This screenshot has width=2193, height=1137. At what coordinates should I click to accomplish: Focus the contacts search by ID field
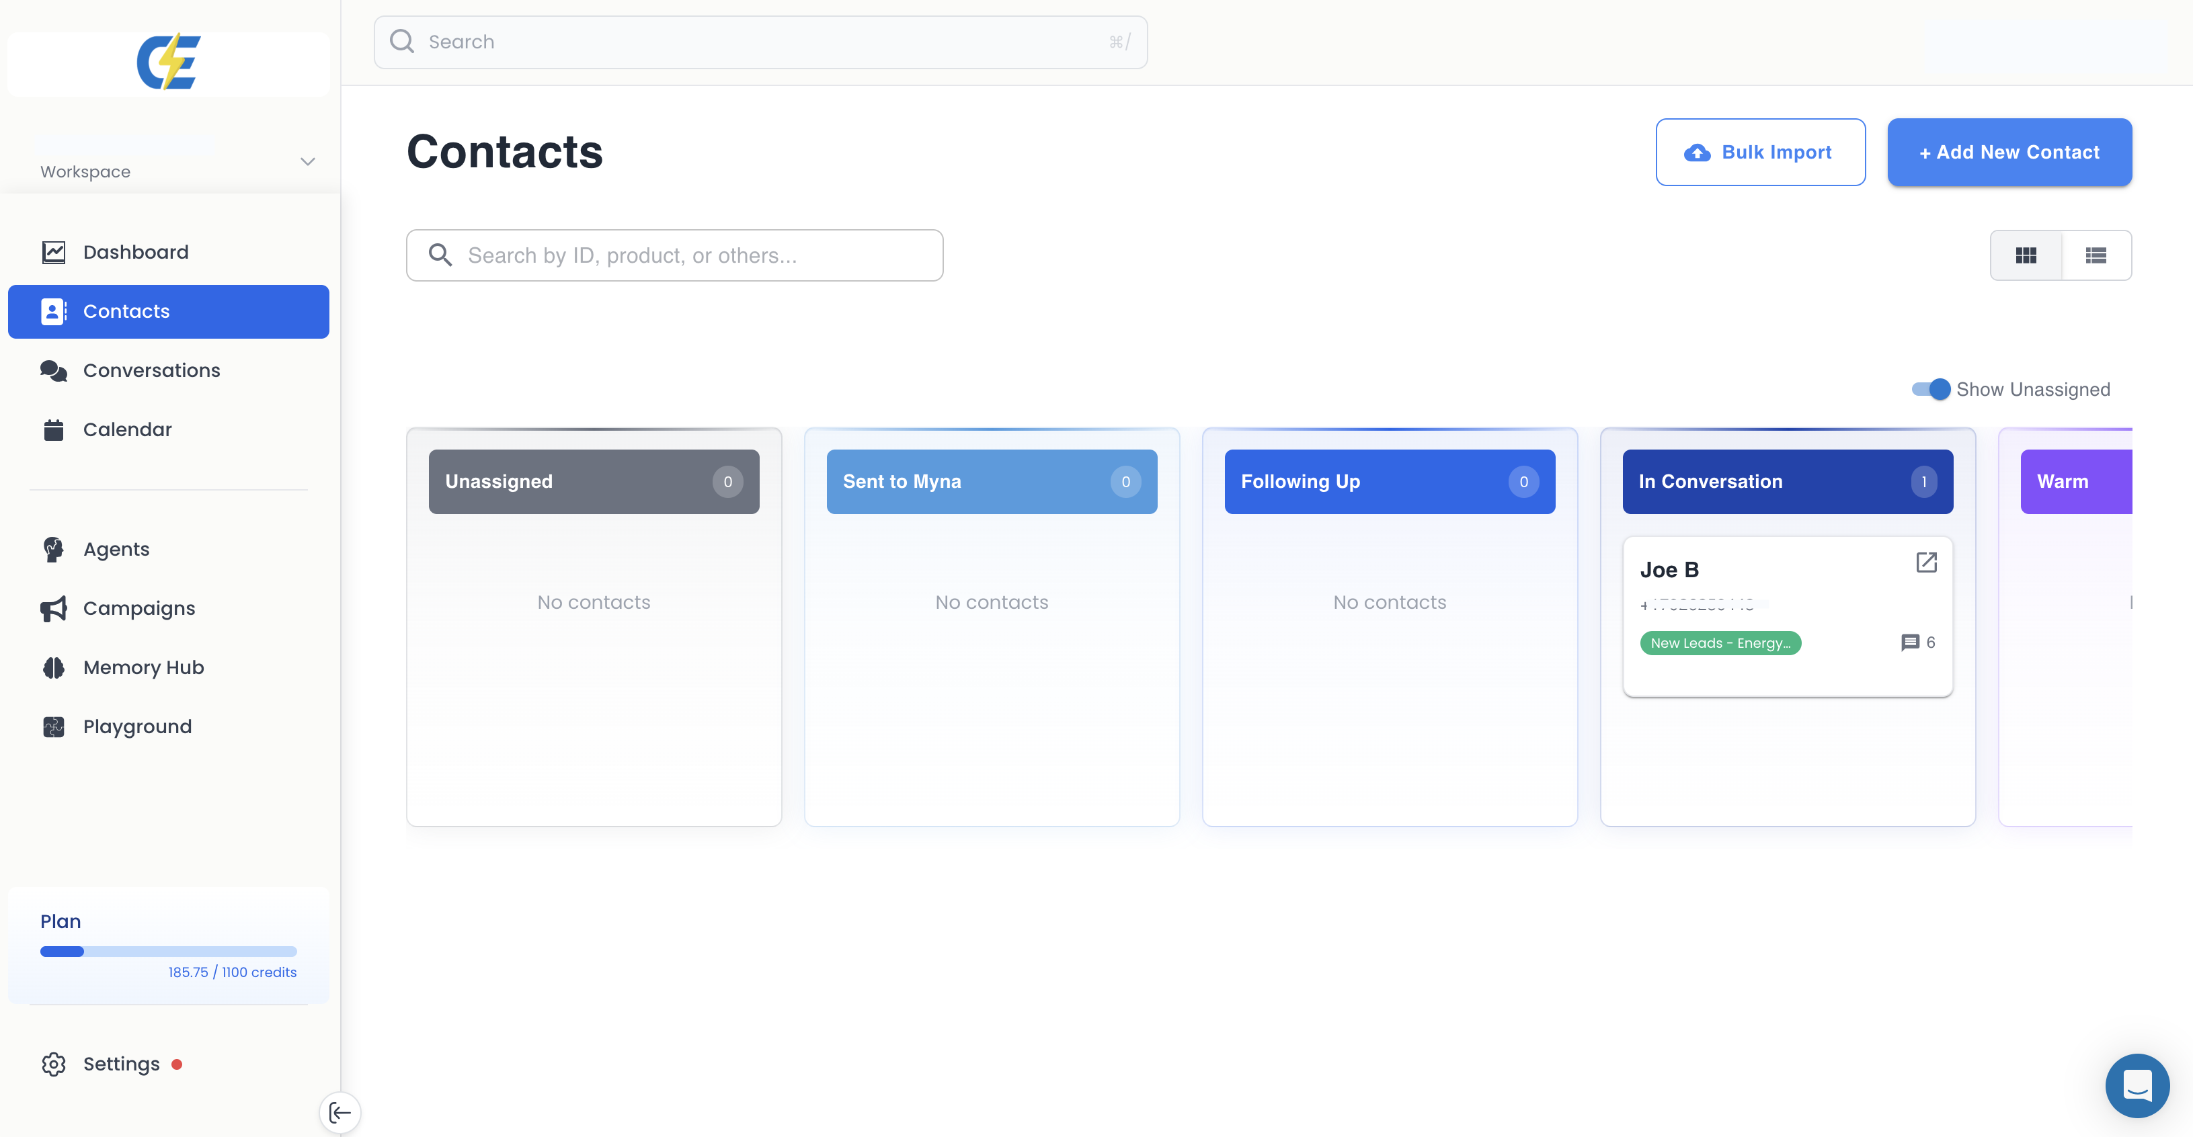(674, 255)
